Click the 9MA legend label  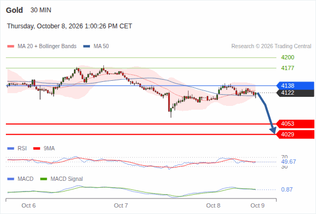point(49,149)
